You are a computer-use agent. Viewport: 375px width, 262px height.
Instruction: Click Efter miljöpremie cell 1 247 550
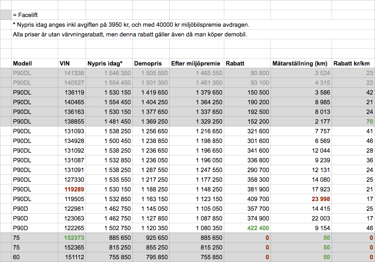[x=197, y=170]
